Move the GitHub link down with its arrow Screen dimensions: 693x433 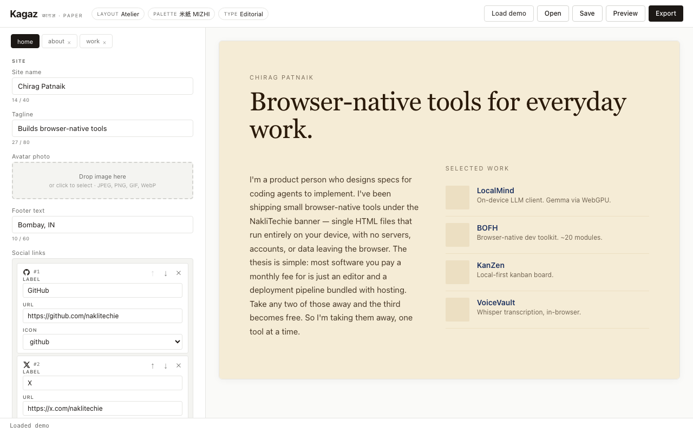[166, 273]
